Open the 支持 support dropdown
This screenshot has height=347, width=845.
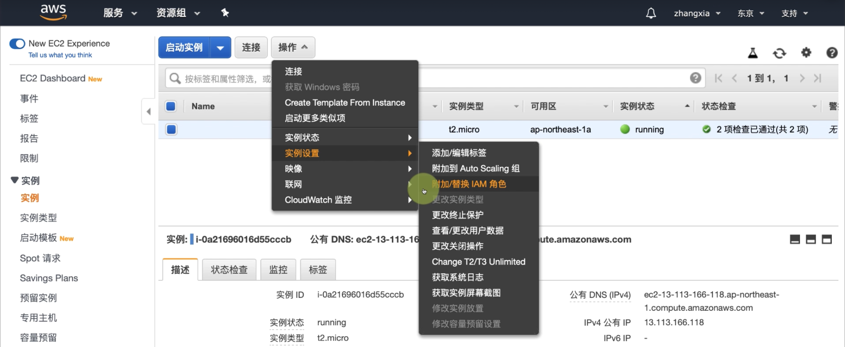point(795,13)
